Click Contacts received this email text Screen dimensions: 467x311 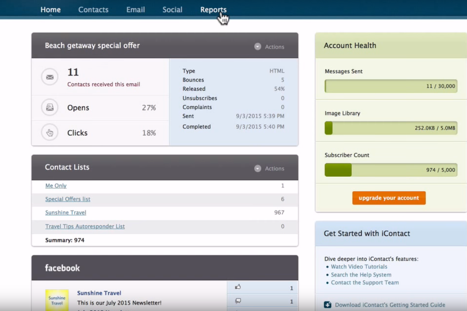pyautogui.click(x=103, y=84)
